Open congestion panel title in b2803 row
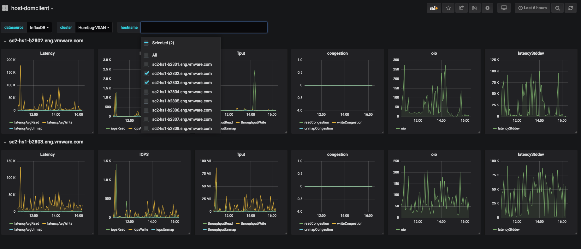The height and width of the screenshot is (249, 581). pos(337,155)
